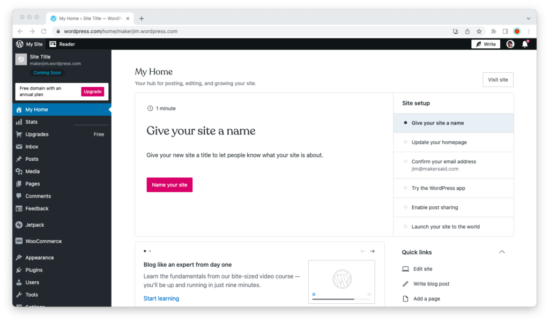Open the user profile avatar in the black top bar
Image resolution: width=549 pixels, height=322 pixels.
(x=510, y=44)
